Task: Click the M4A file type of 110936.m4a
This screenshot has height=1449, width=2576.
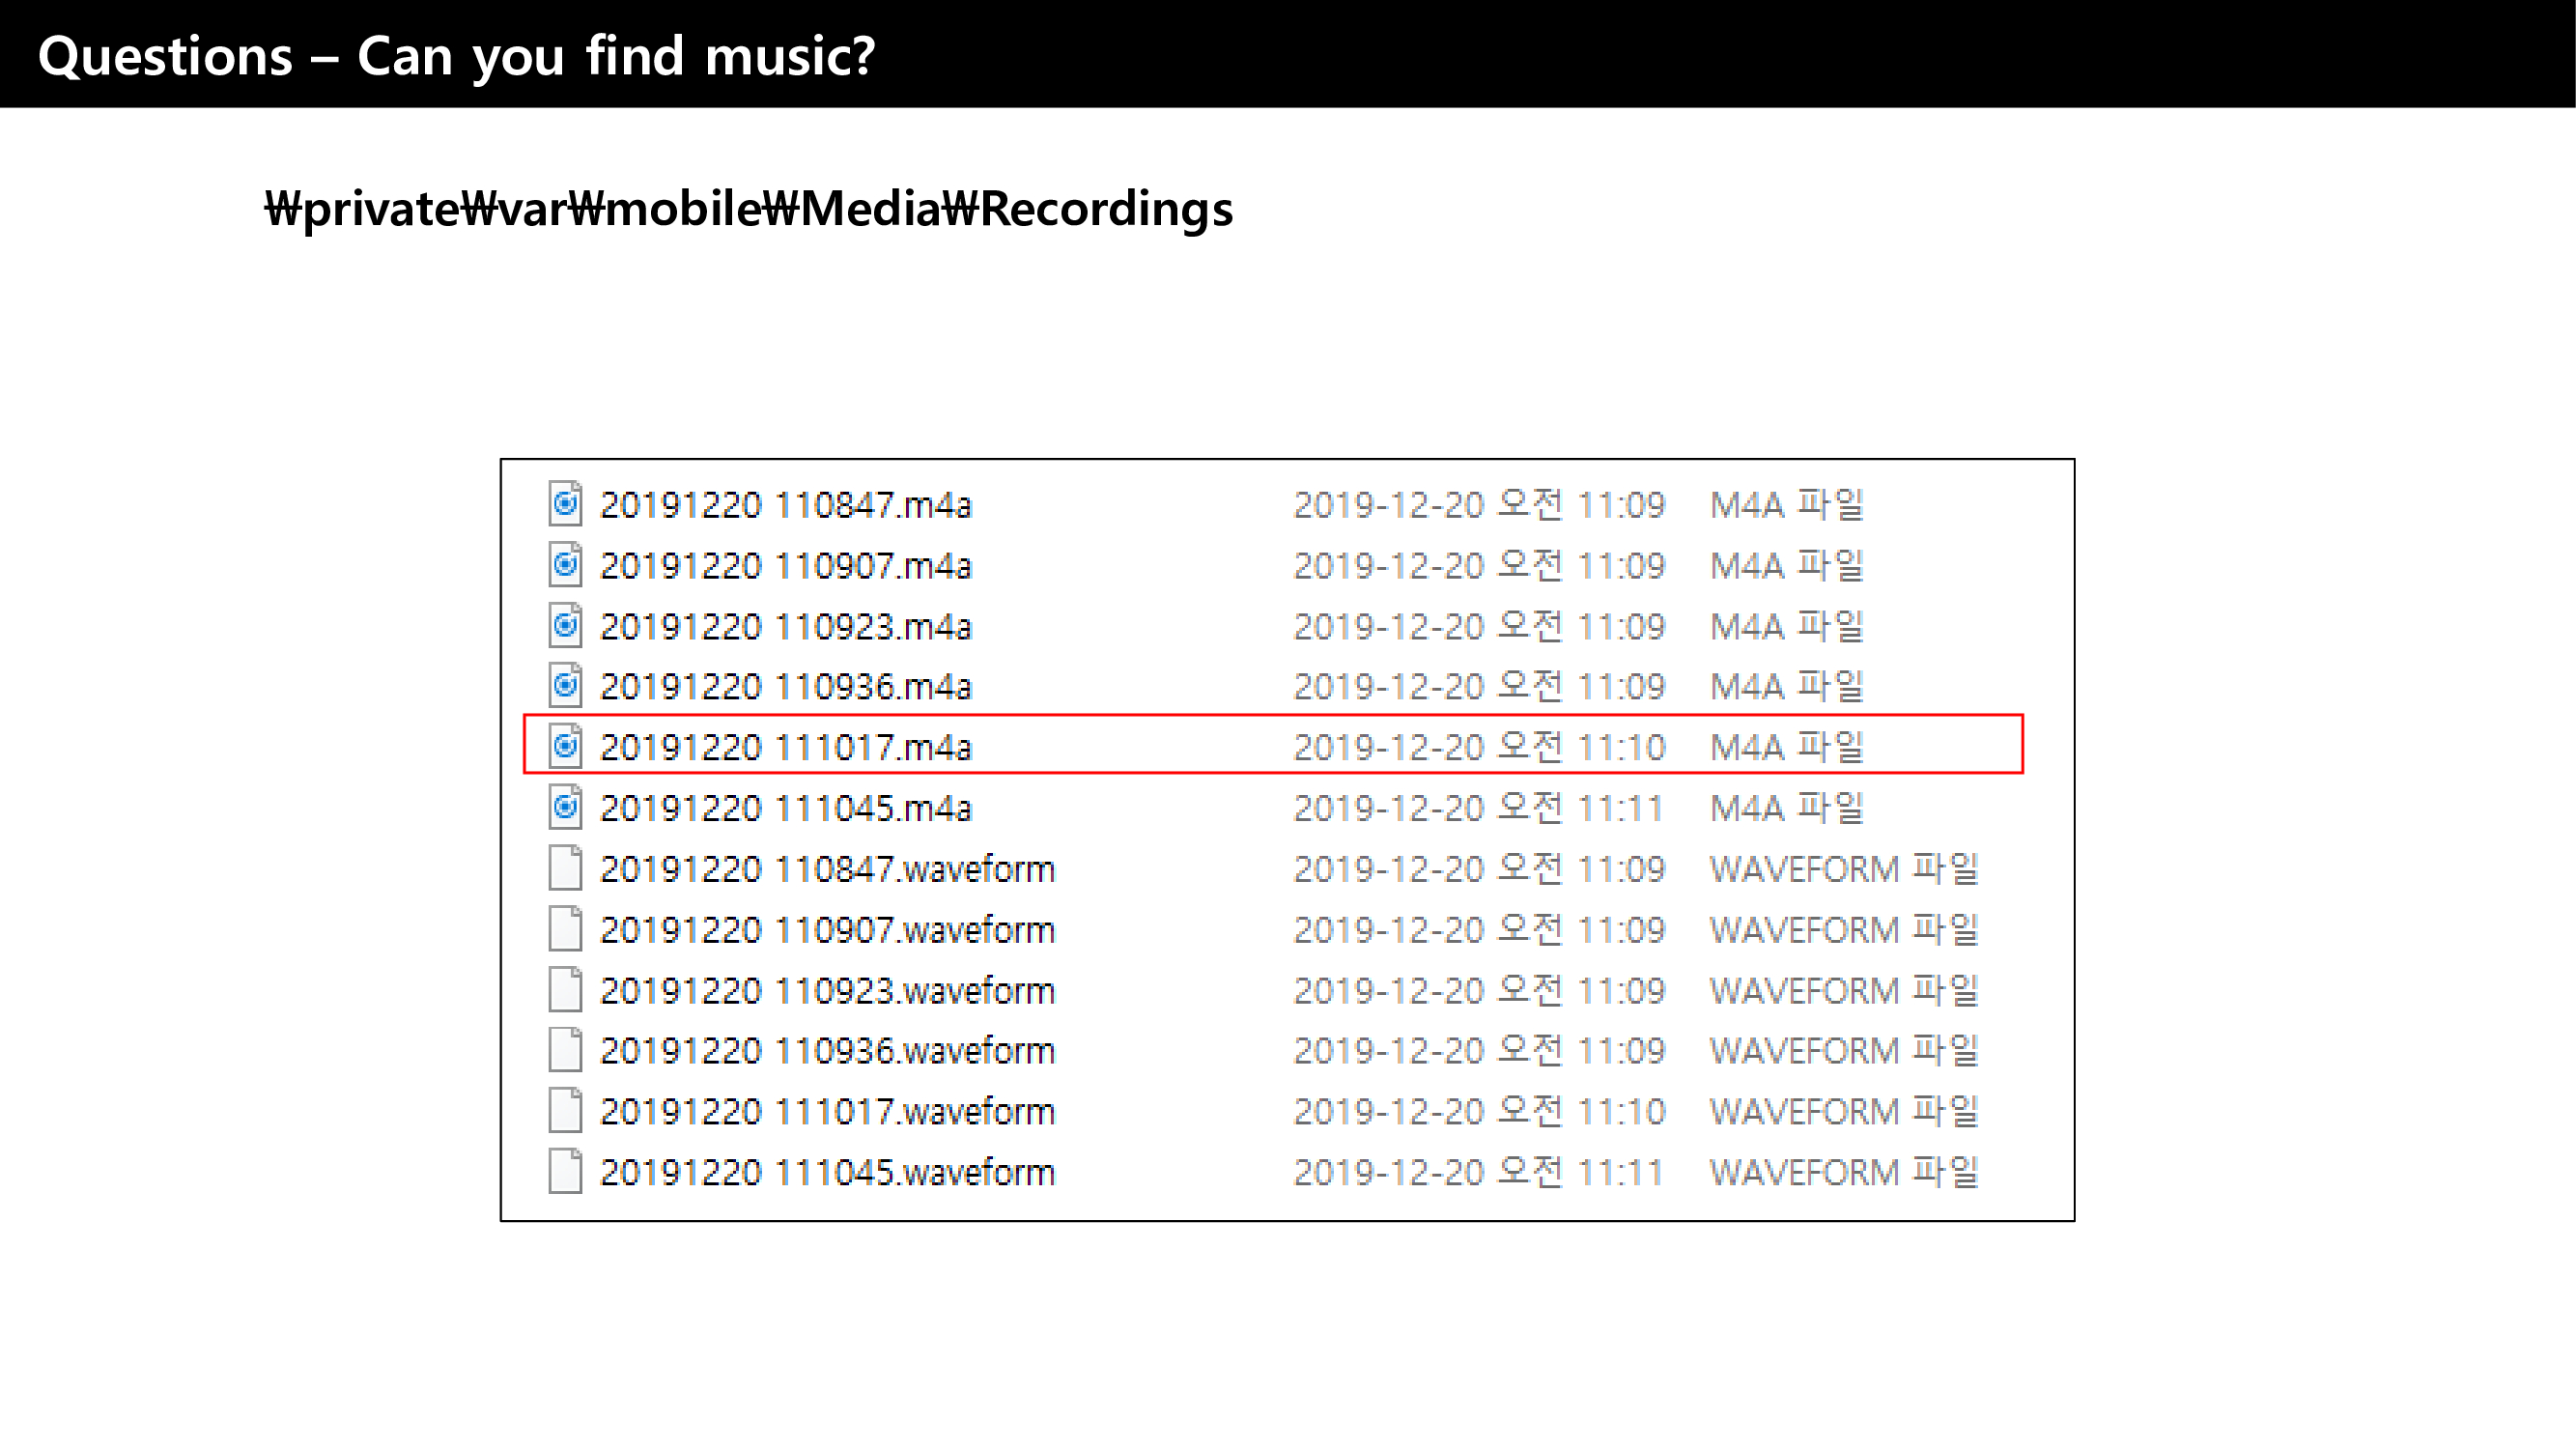Action: [x=1786, y=686]
